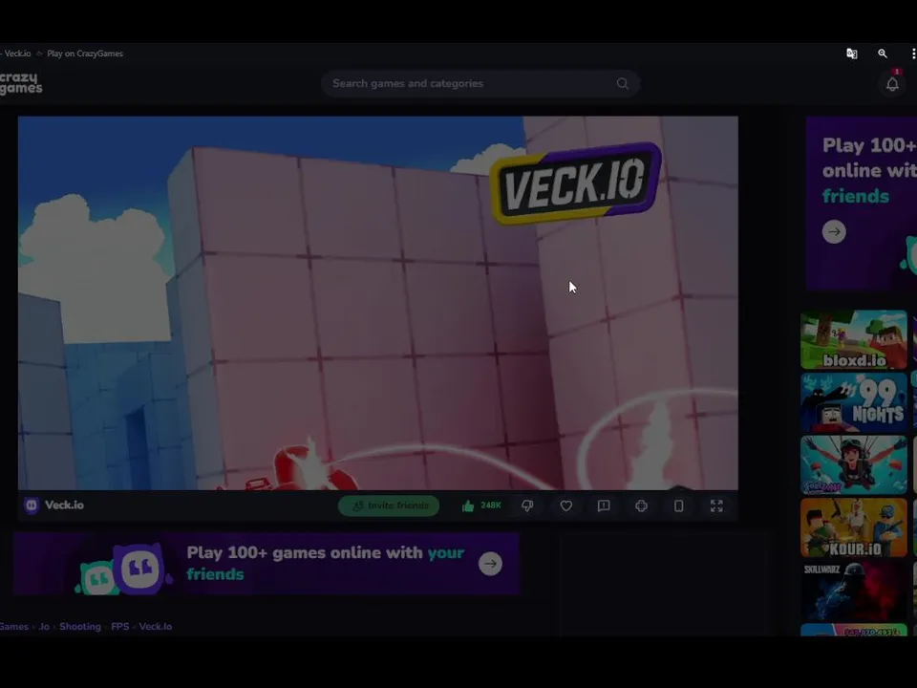Click the mobile device icon below the game

point(678,505)
